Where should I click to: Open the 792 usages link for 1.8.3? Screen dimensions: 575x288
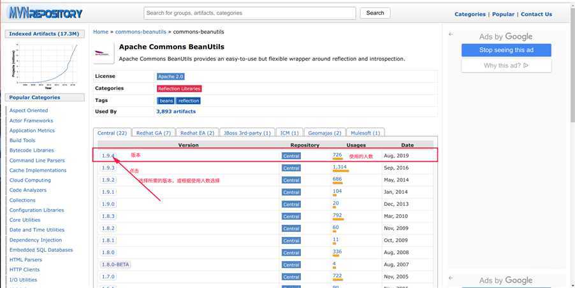[337, 215]
